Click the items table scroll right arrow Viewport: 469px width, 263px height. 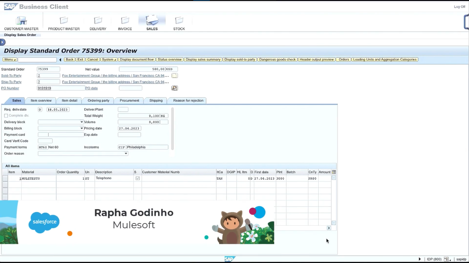click(329, 228)
